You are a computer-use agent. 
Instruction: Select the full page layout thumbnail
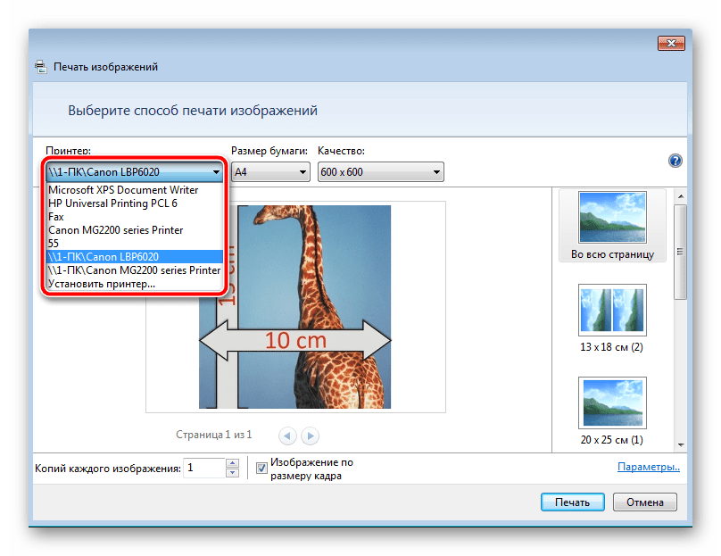pyautogui.click(x=611, y=225)
